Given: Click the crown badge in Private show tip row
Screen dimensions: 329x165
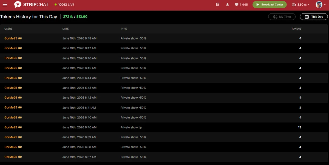Looking at the screenshot, I should [x=20, y=127].
